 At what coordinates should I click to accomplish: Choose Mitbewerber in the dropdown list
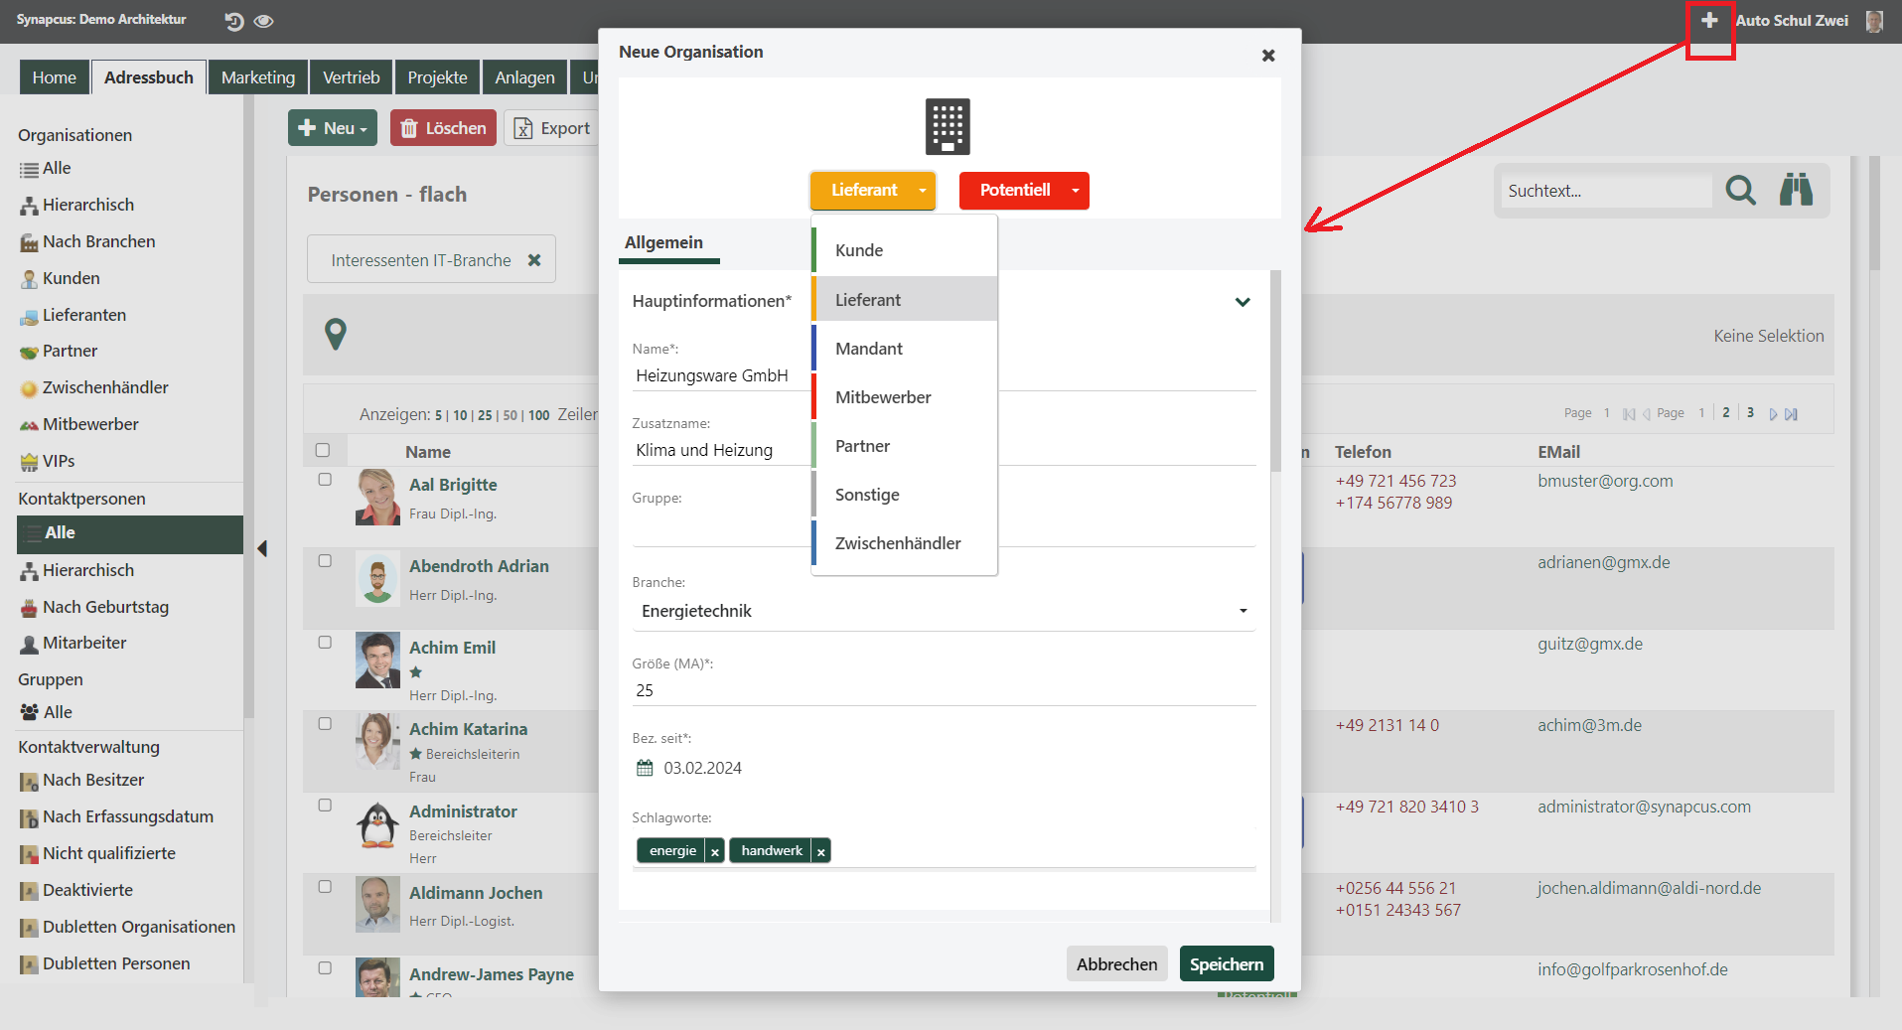click(883, 397)
